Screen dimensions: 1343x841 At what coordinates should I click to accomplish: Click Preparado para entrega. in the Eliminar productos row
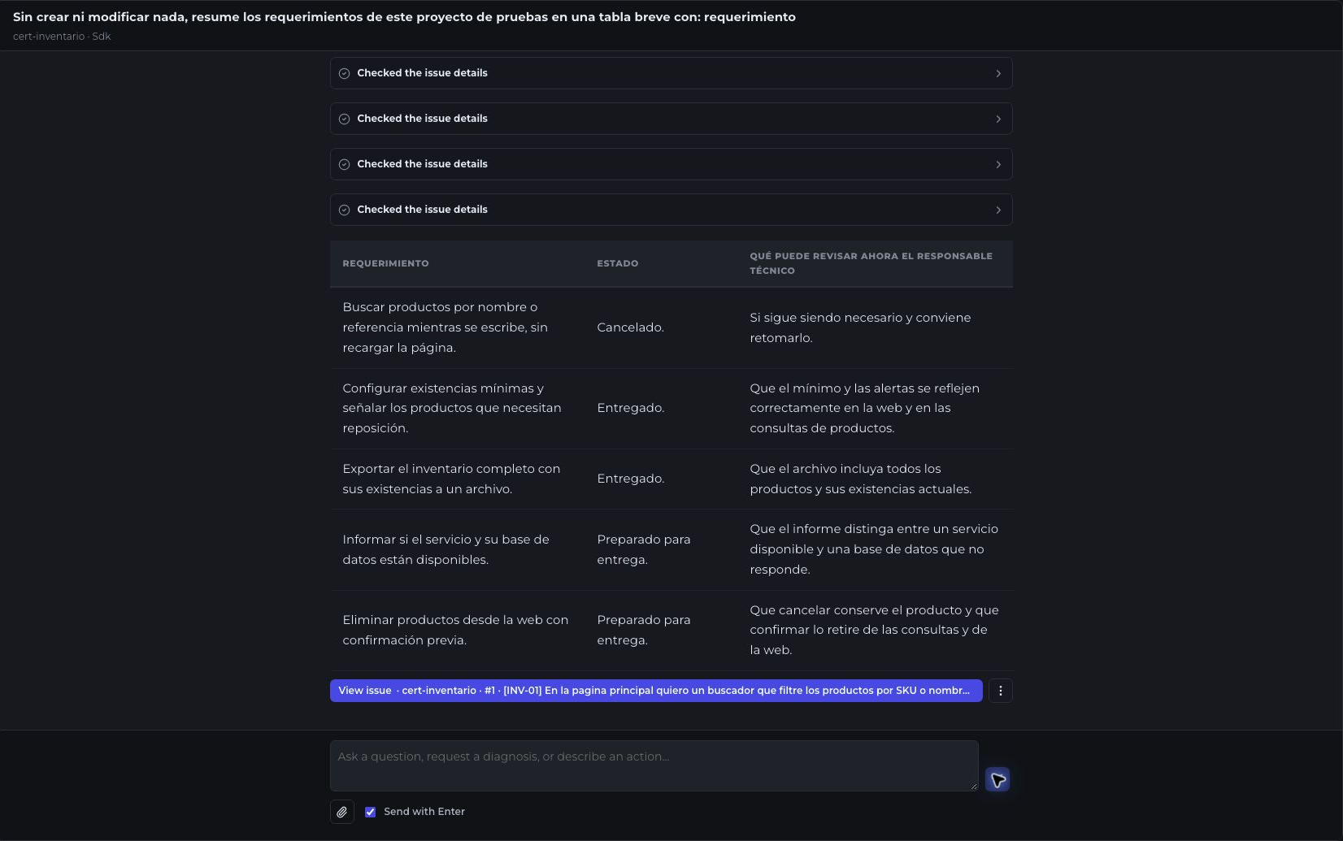click(x=643, y=630)
